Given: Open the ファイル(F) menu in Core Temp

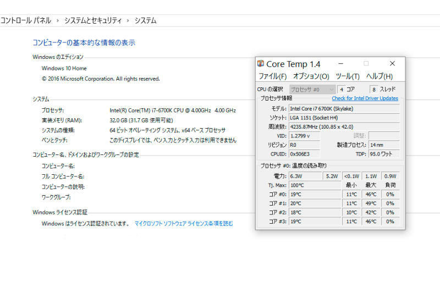Looking at the screenshot, I should [272, 76].
